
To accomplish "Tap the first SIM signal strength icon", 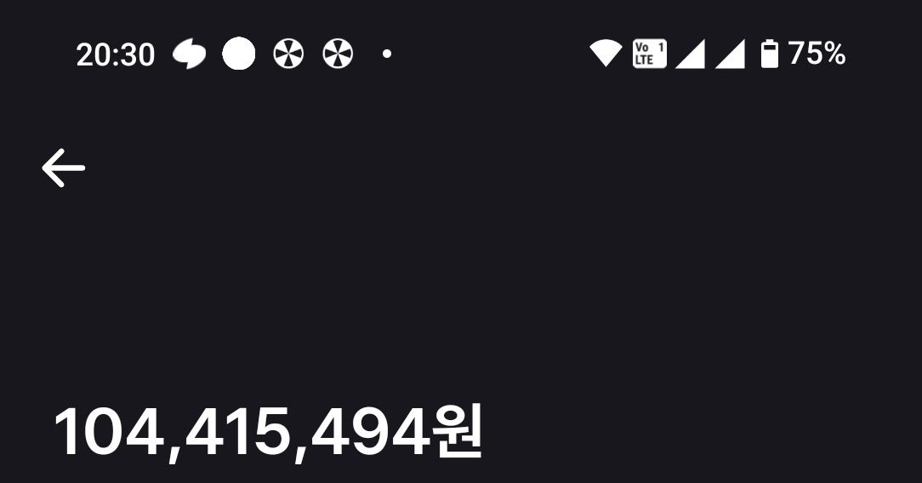I will pos(690,54).
